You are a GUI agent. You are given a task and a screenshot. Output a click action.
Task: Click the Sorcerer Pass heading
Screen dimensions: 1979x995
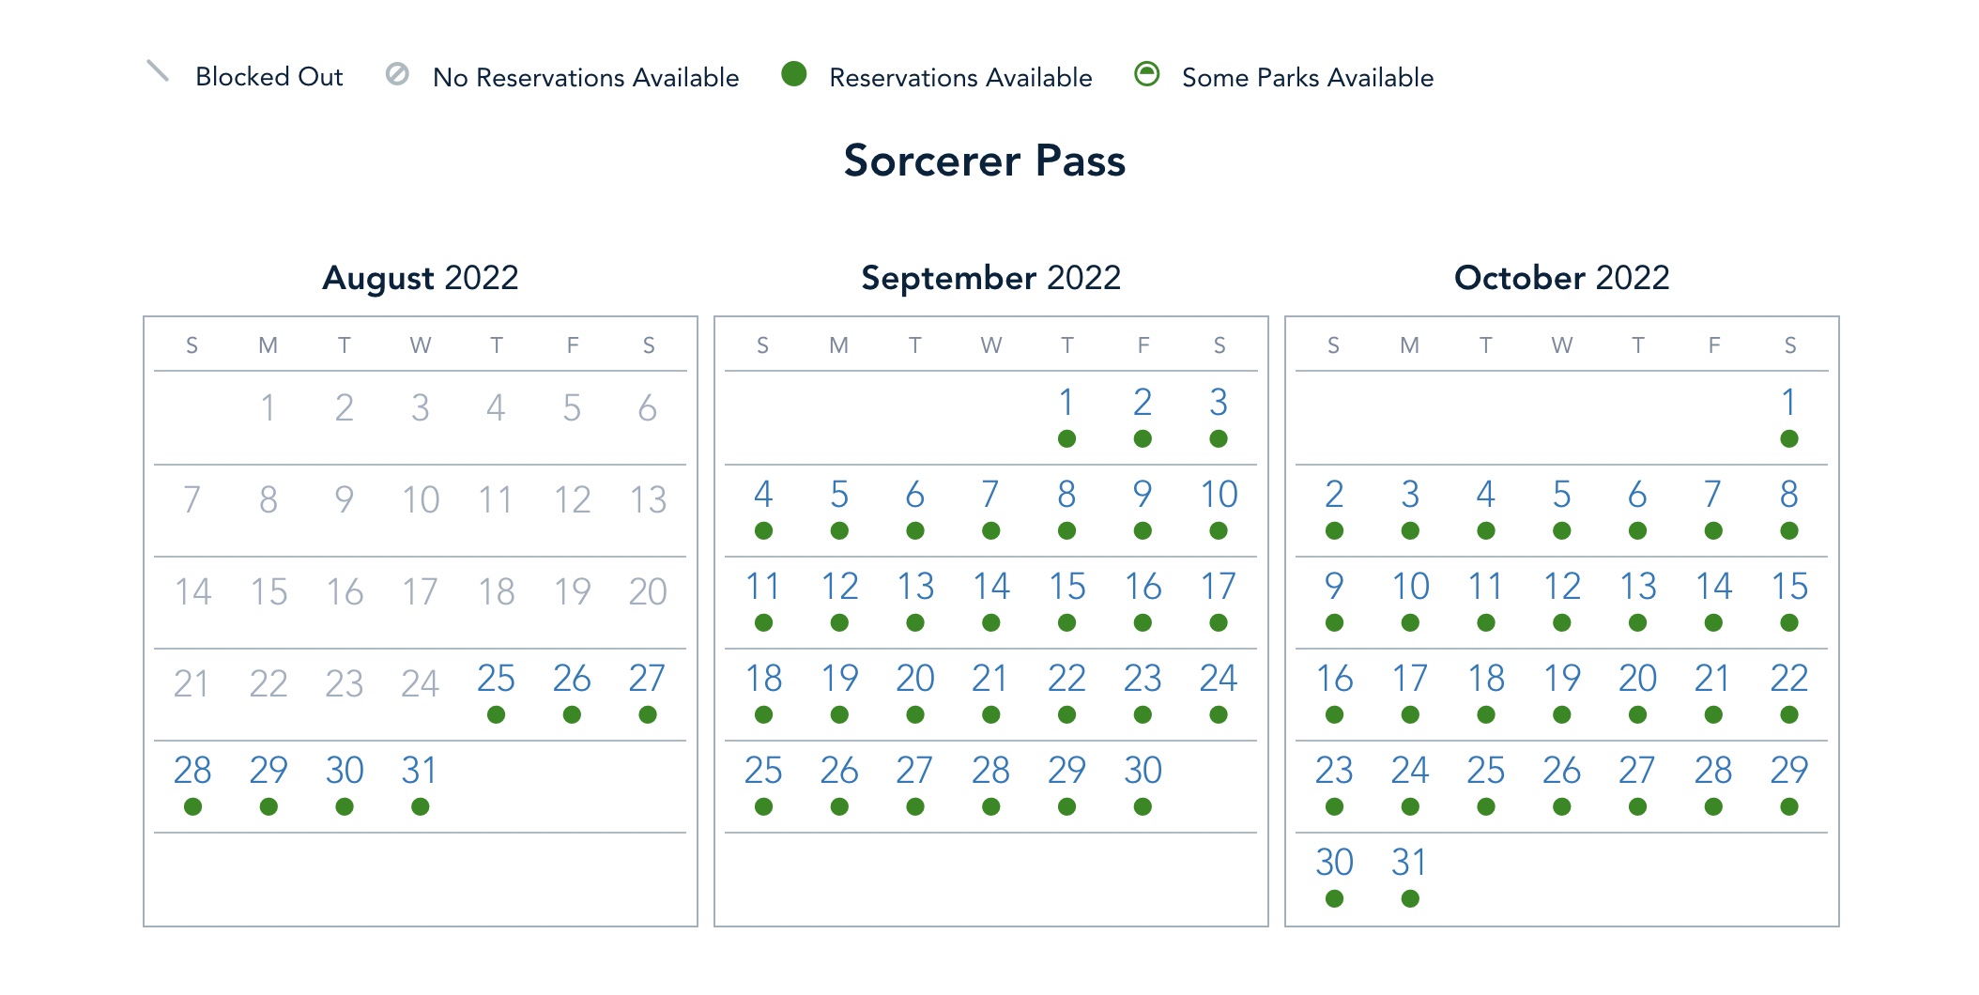pos(984,161)
